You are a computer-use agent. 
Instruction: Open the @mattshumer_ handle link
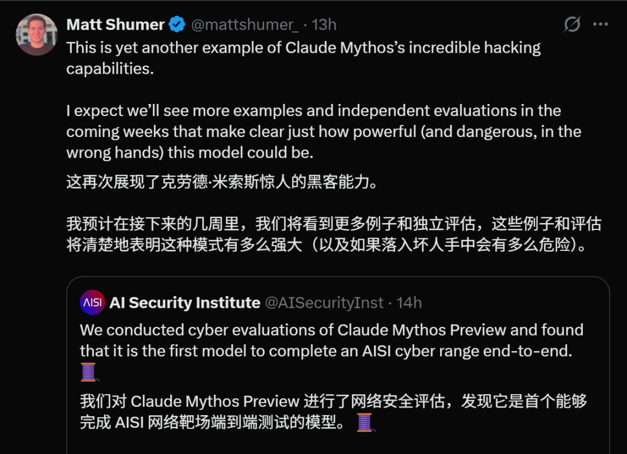[x=245, y=24]
